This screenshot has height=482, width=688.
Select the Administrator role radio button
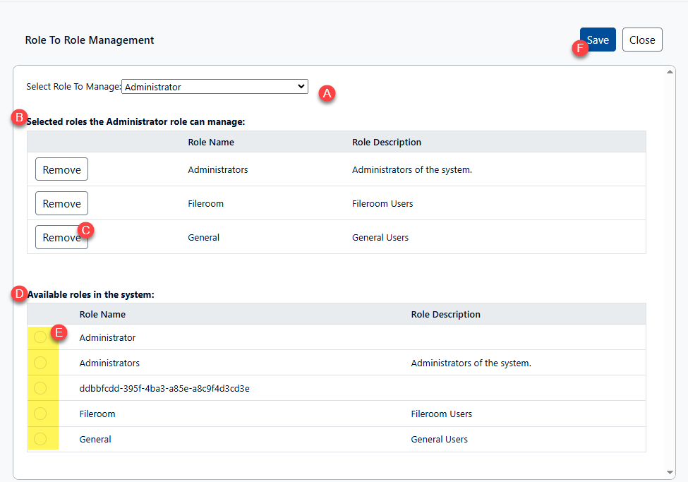tap(40, 337)
